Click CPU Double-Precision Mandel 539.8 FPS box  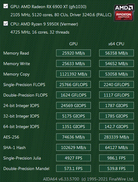pos(116,169)
